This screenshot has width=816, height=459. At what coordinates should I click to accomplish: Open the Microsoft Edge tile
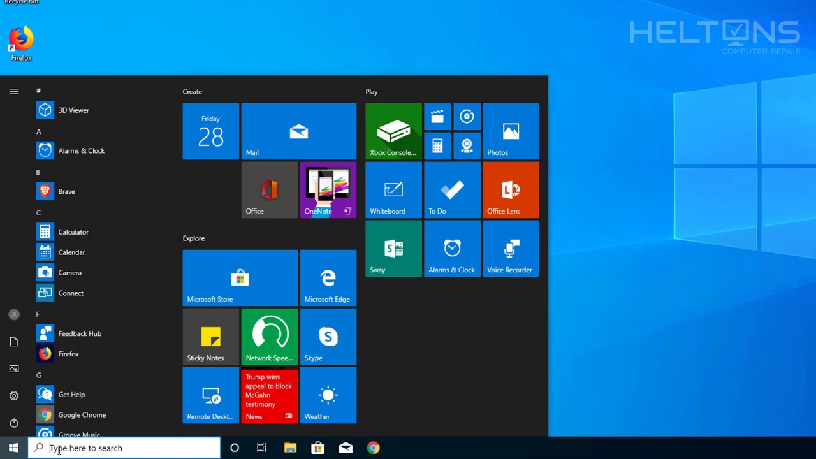pos(328,278)
